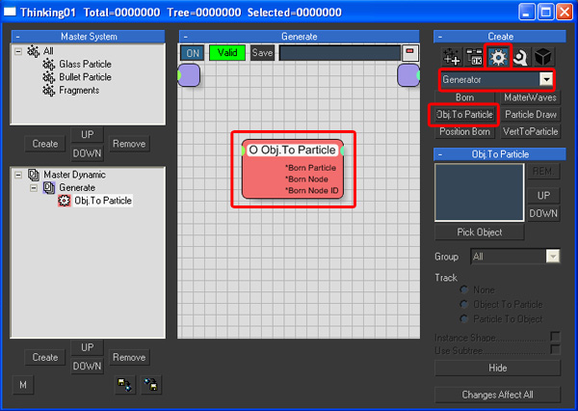Click the All particle group icon
The width and height of the screenshot is (578, 411).
33,51
